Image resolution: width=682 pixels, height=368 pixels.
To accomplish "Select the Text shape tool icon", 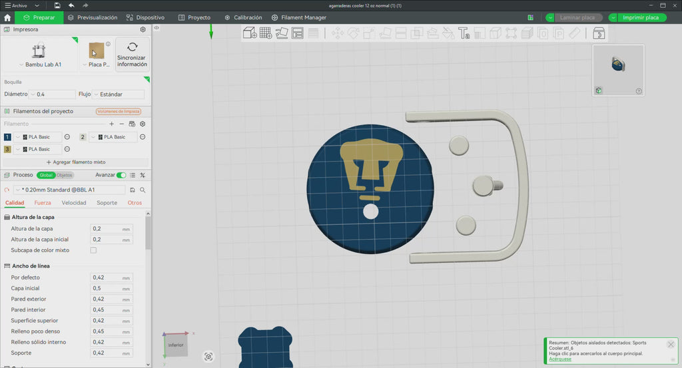I will 464,33.
